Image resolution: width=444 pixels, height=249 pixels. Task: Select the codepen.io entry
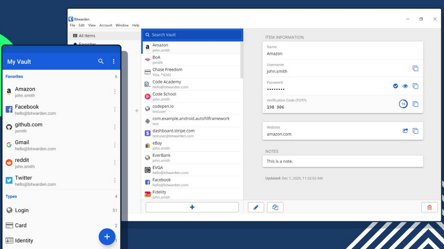[x=191, y=108]
